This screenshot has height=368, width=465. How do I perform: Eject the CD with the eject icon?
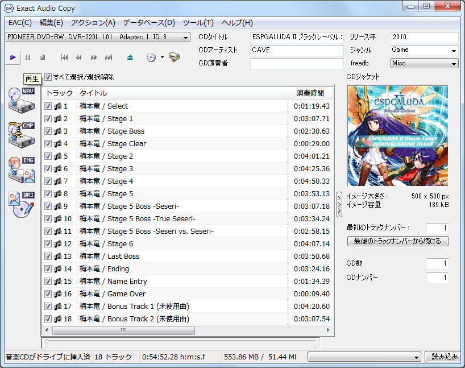click(130, 57)
